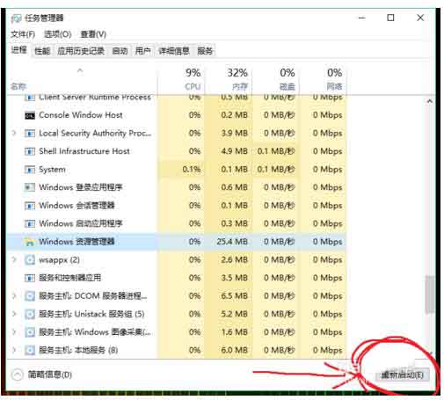The width and height of the screenshot is (444, 400).
Task: Select the Console Window Host row
Action: (x=177, y=115)
